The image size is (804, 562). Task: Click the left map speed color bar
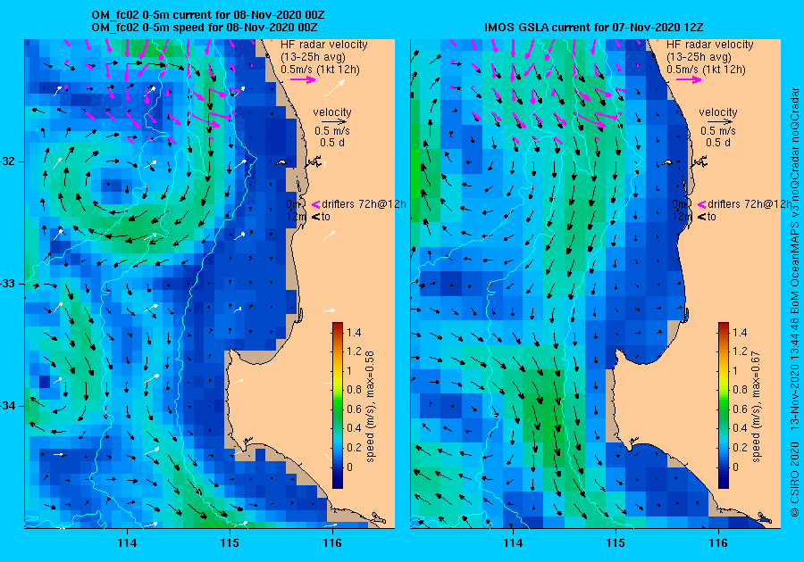[x=338, y=405]
